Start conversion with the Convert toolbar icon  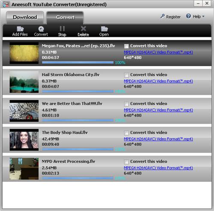point(41,29)
